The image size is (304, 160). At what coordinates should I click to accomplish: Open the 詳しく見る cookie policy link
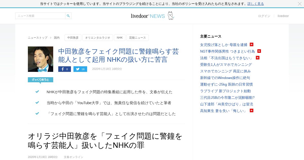256,4
